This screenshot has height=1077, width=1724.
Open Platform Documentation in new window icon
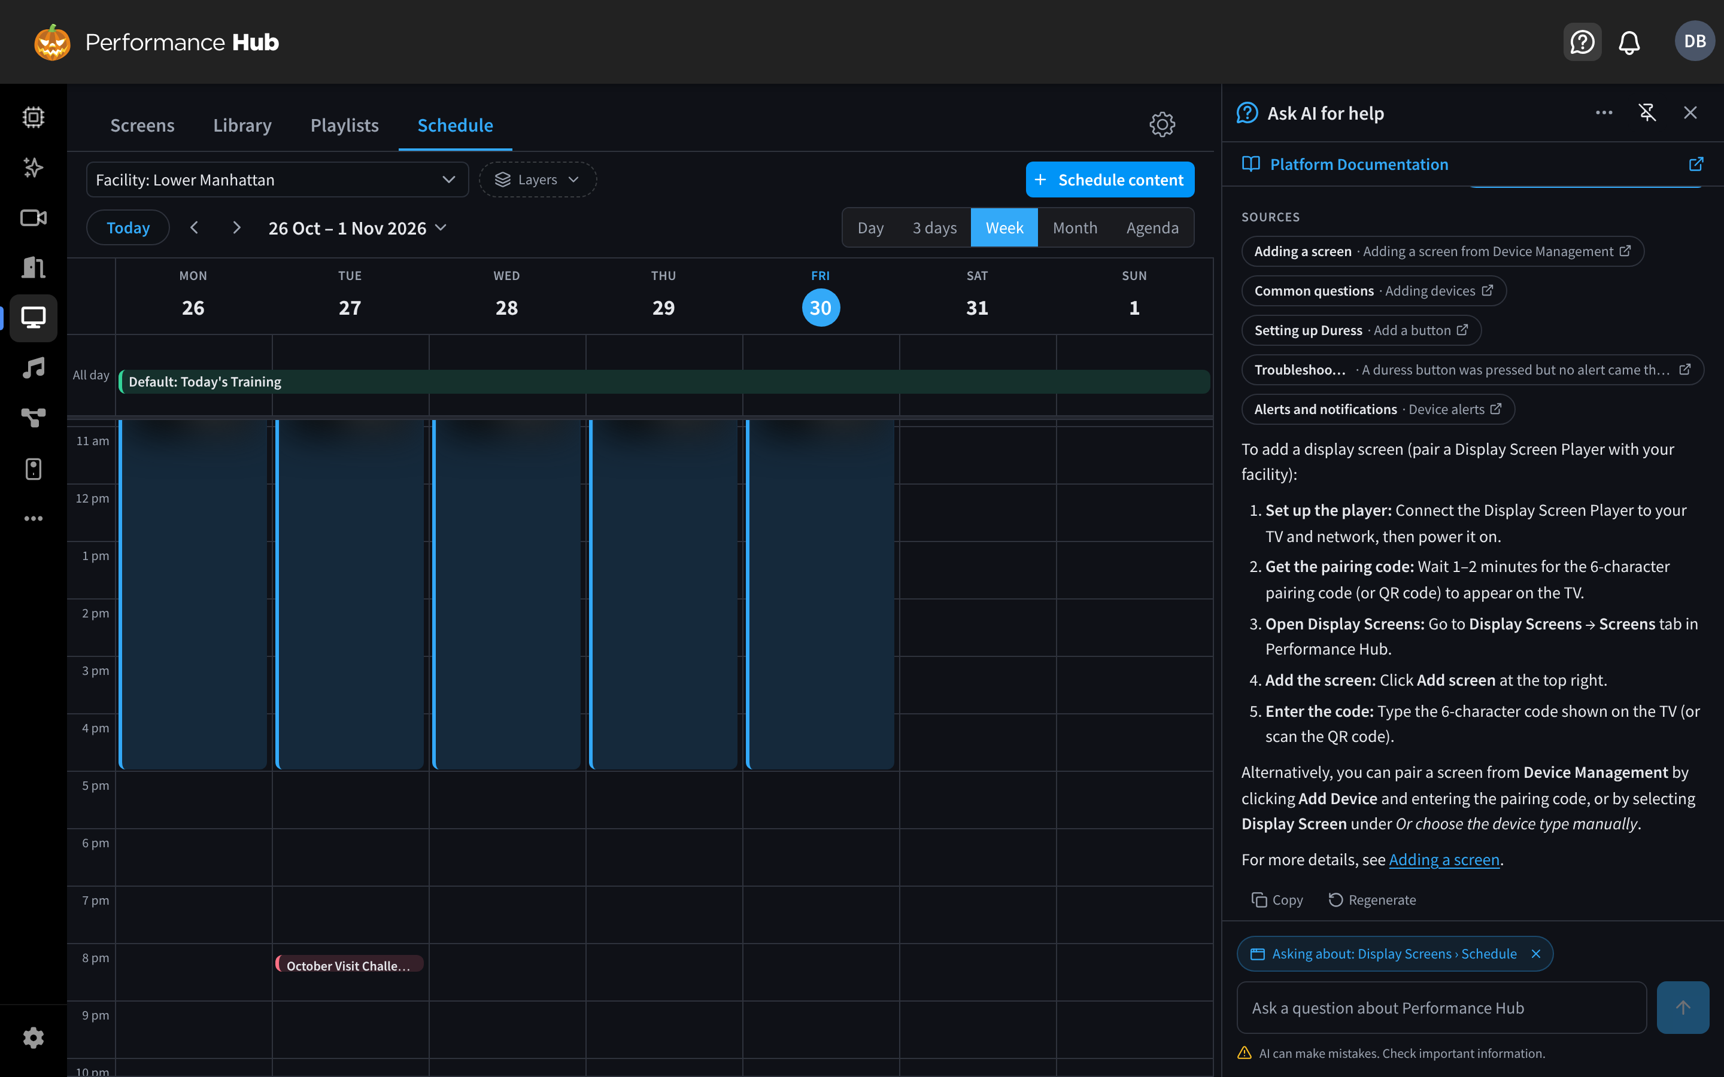[1695, 164]
